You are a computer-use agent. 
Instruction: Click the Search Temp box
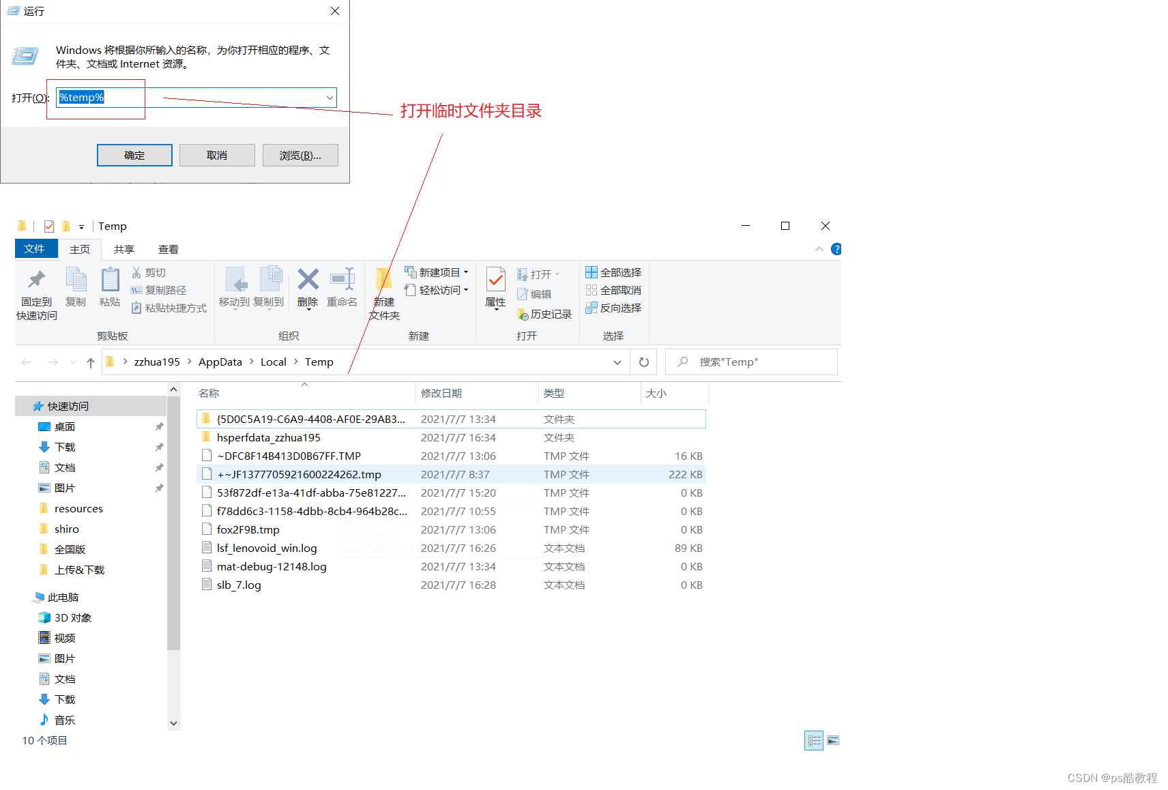click(x=751, y=362)
